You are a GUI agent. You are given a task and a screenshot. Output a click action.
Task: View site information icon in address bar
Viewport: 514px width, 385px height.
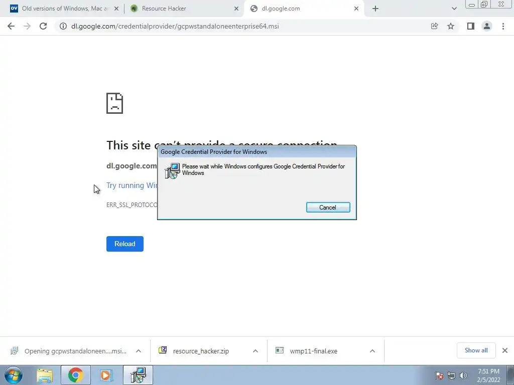point(63,26)
